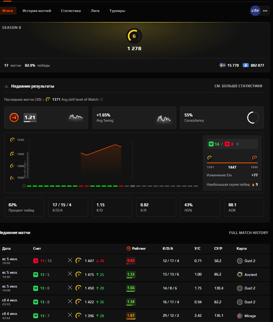Open the 11 : 13 loss match row

tap(135, 261)
